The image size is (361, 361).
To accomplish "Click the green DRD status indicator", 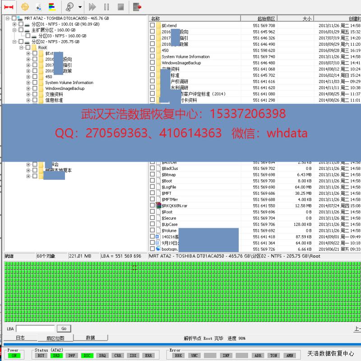I will 56,356.
